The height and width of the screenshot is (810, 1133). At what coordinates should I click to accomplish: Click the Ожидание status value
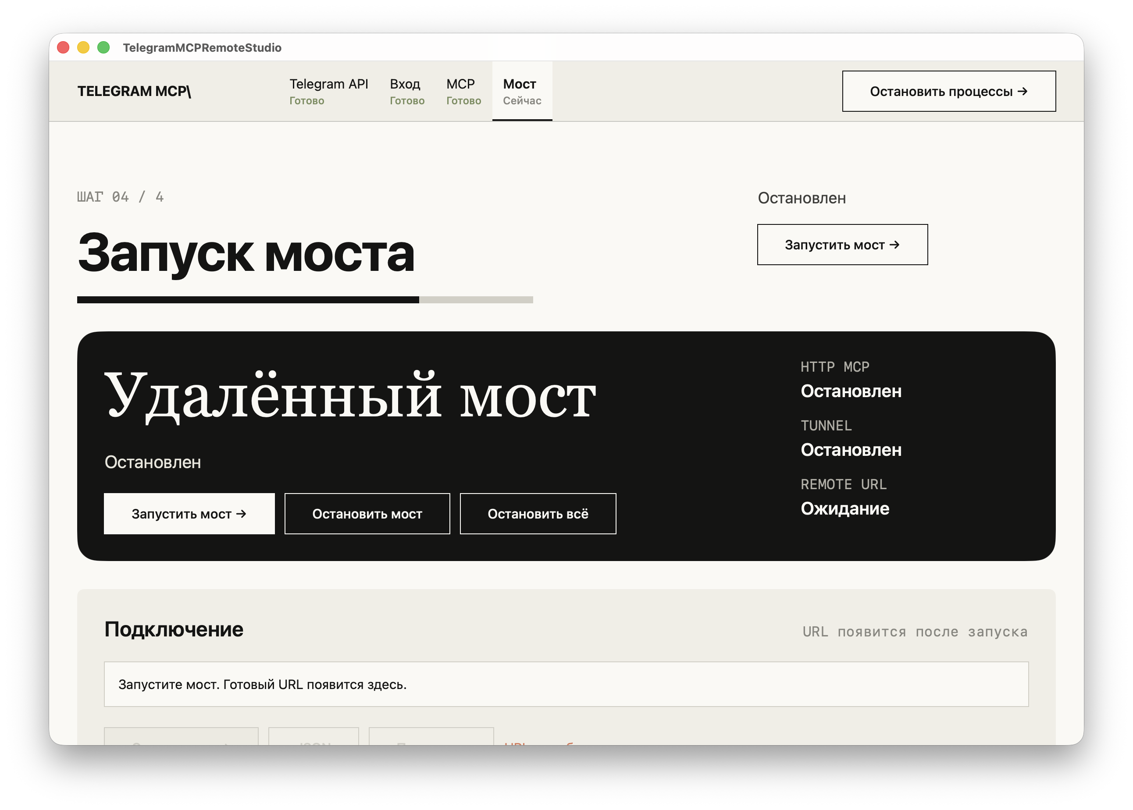pyautogui.click(x=845, y=509)
